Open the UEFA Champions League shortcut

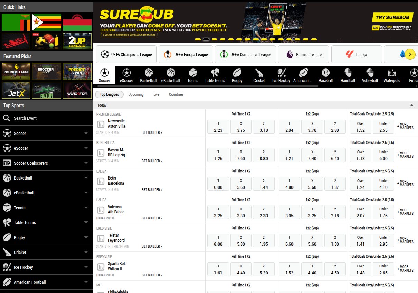126,54
